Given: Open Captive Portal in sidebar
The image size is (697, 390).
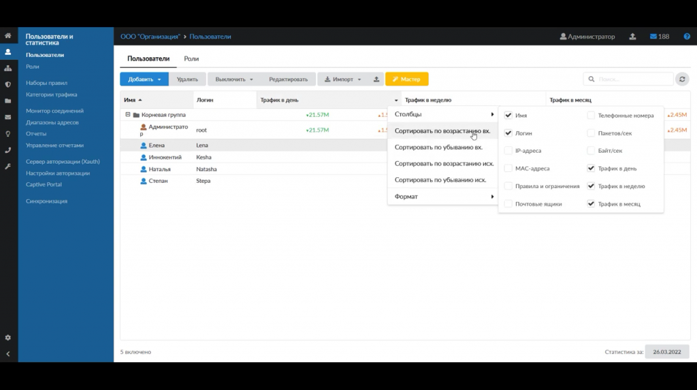Looking at the screenshot, I should [44, 185].
